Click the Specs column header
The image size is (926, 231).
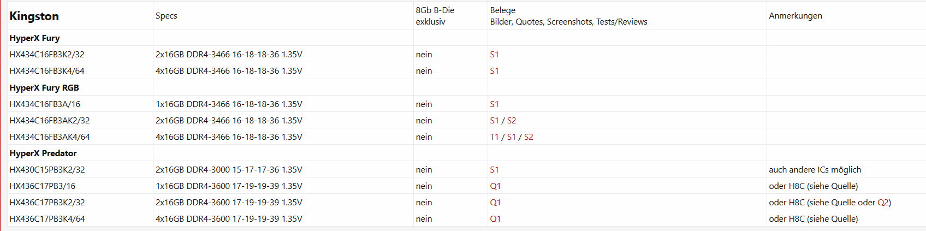166,16
